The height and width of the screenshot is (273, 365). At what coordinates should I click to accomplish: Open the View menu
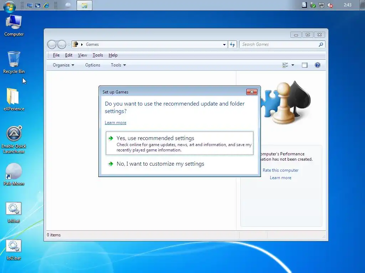pos(82,55)
